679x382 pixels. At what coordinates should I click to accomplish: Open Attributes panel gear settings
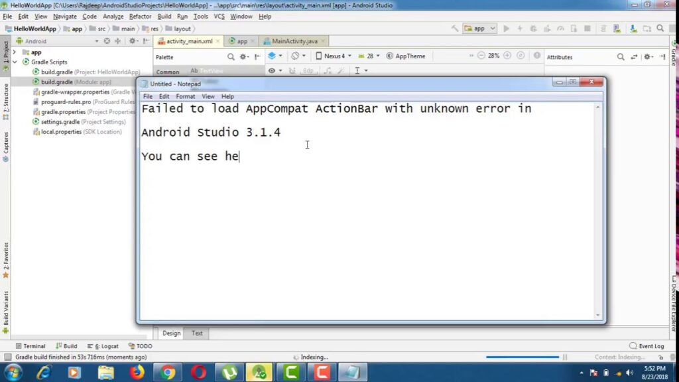pyautogui.click(x=648, y=57)
